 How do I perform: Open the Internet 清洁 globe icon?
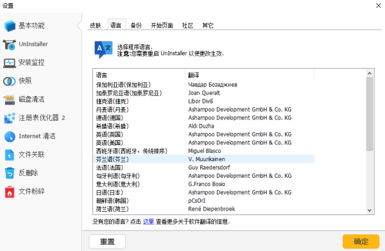click(10, 137)
